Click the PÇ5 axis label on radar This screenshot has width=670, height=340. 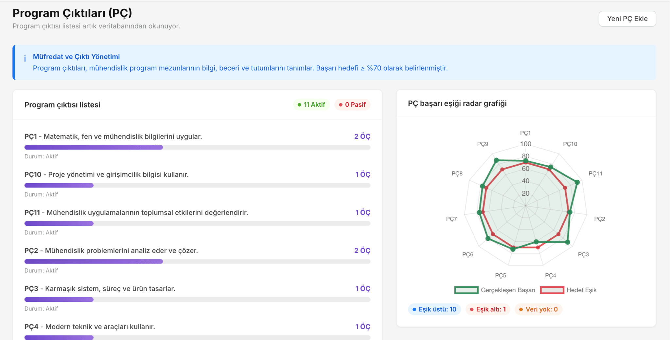point(501,276)
